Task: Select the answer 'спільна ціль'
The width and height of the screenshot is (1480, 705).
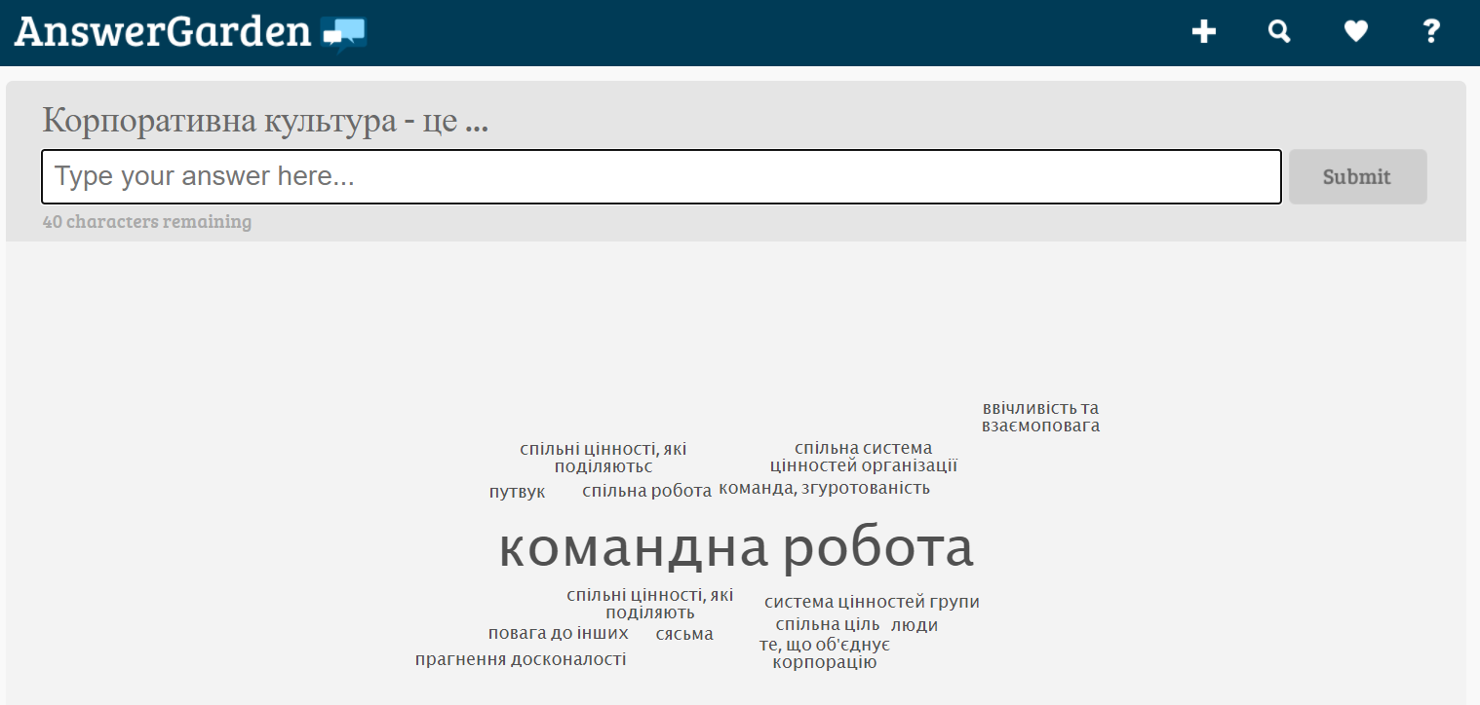Action: [x=825, y=623]
